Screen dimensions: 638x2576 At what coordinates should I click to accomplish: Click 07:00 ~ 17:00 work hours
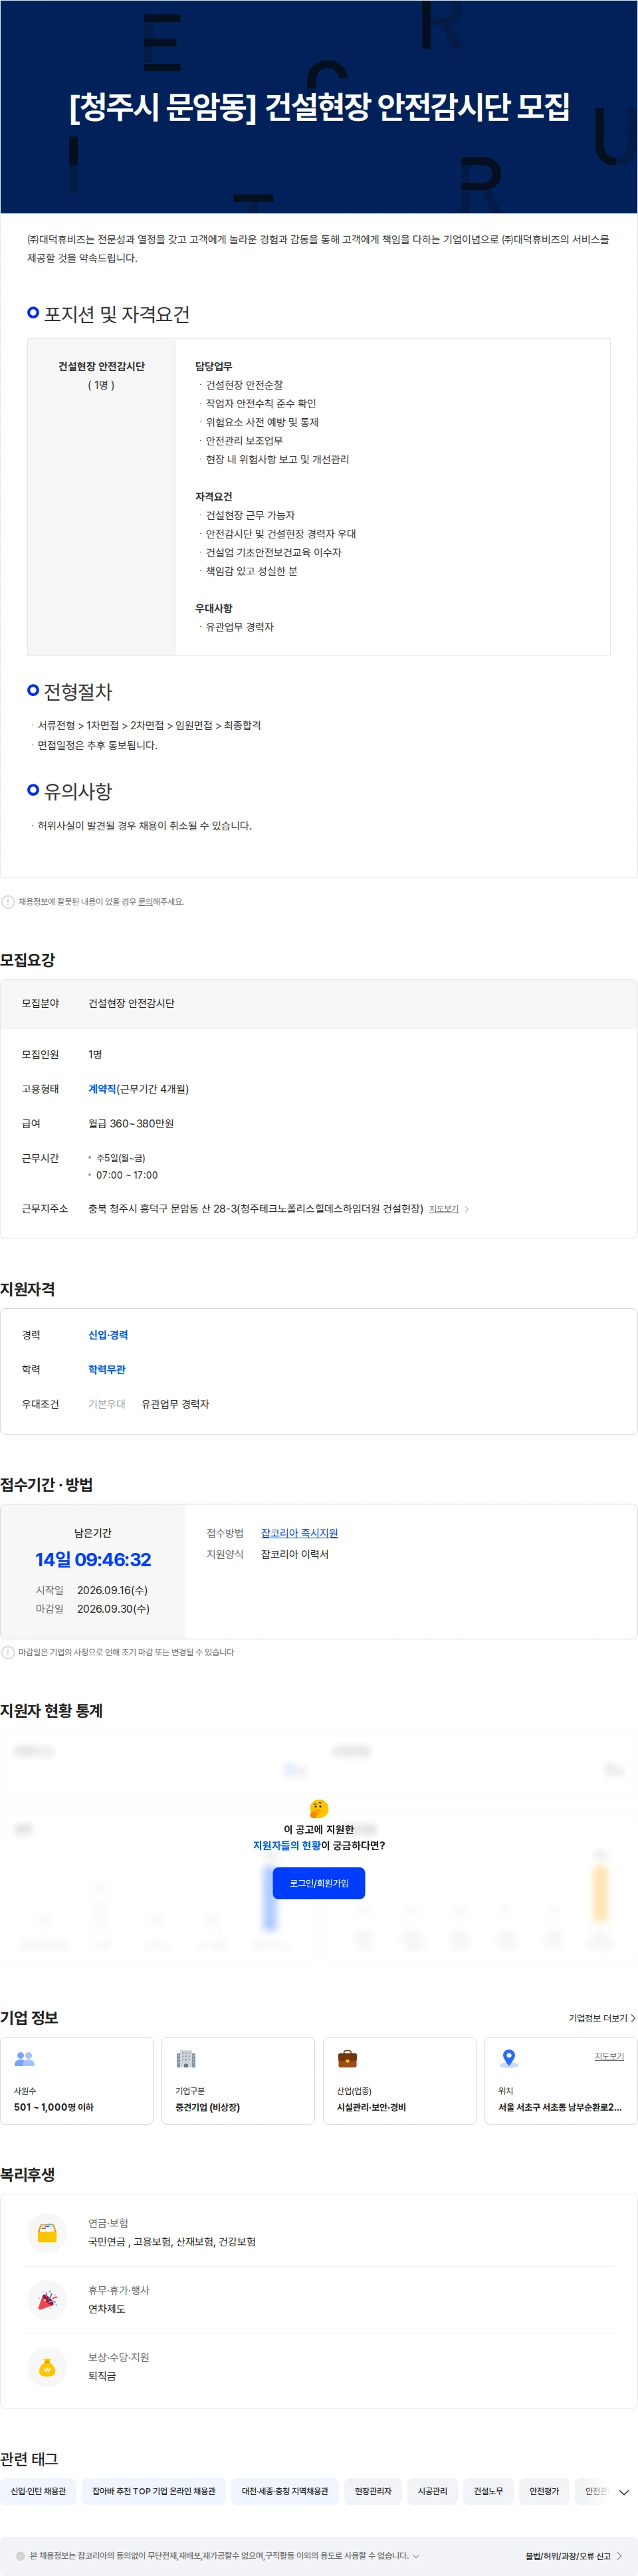click(127, 1175)
